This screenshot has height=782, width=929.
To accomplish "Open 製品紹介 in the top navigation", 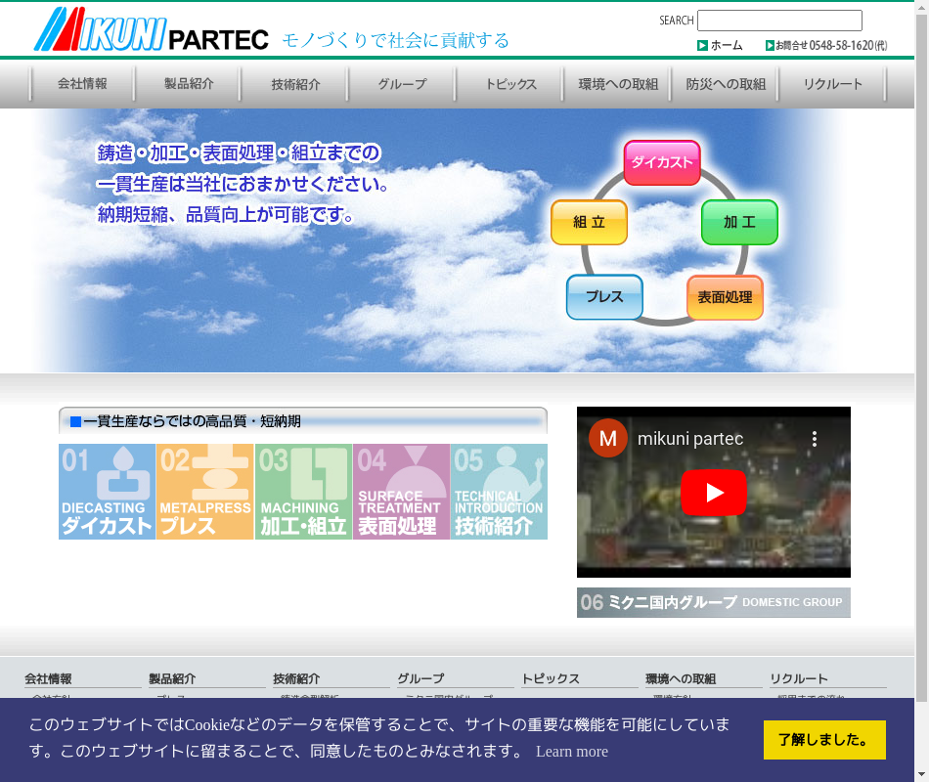I will (x=189, y=84).
